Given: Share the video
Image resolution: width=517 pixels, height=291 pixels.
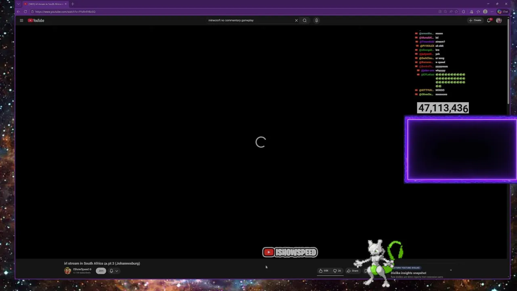Looking at the screenshot, I should click(353, 271).
